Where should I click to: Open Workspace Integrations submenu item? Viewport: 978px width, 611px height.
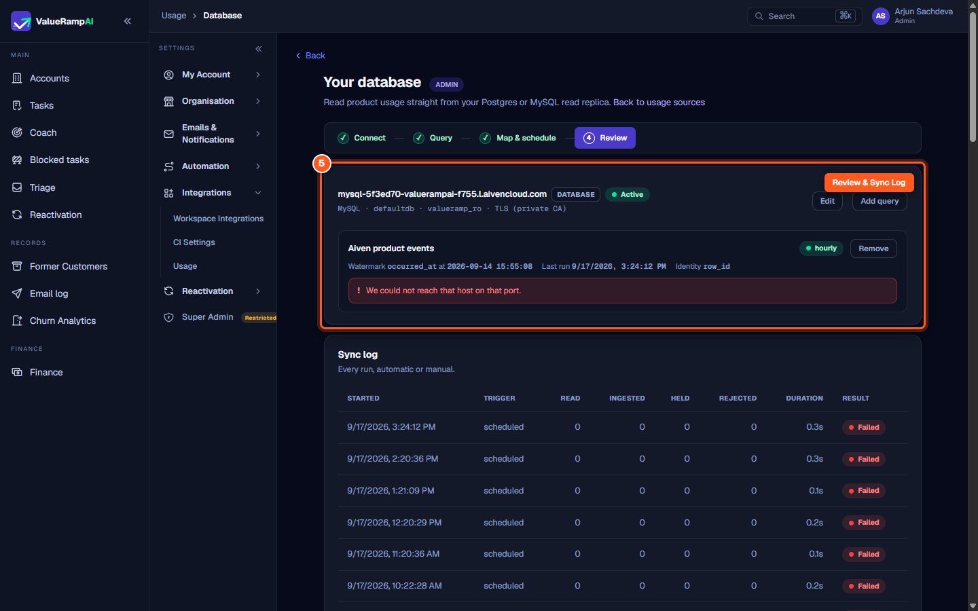(218, 219)
